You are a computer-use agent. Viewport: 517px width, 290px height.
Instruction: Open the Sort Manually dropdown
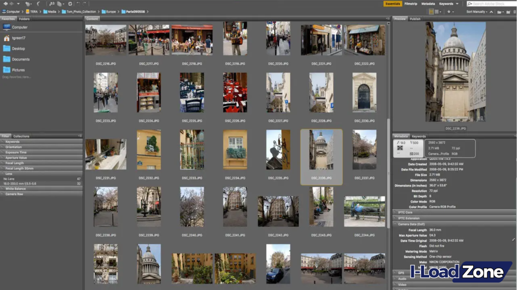click(477, 12)
